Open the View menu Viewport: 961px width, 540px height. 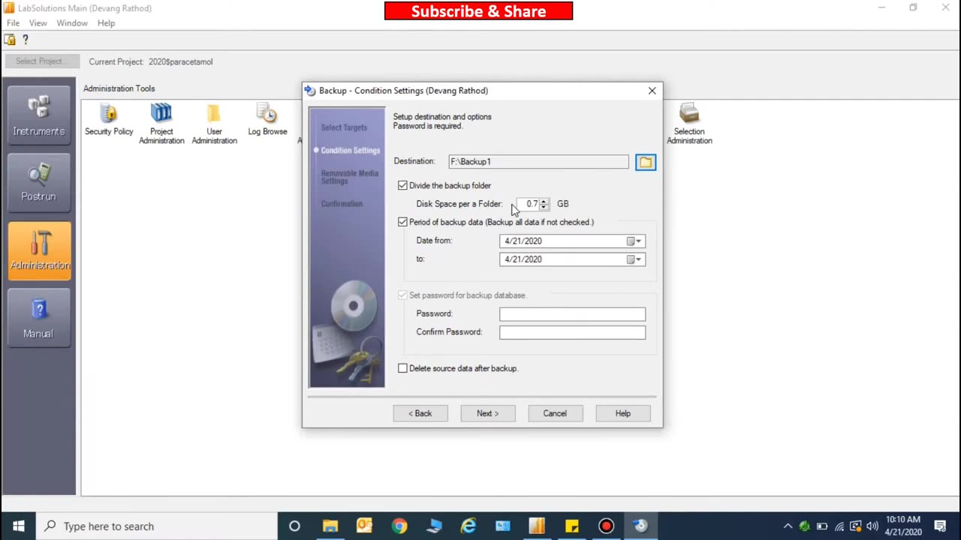click(38, 23)
